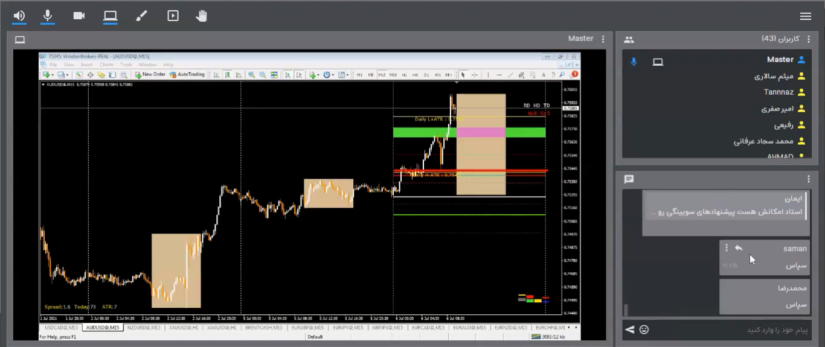Open the emoji picker smiley
This screenshot has width=825, height=347.
pyautogui.click(x=644, y=329)
